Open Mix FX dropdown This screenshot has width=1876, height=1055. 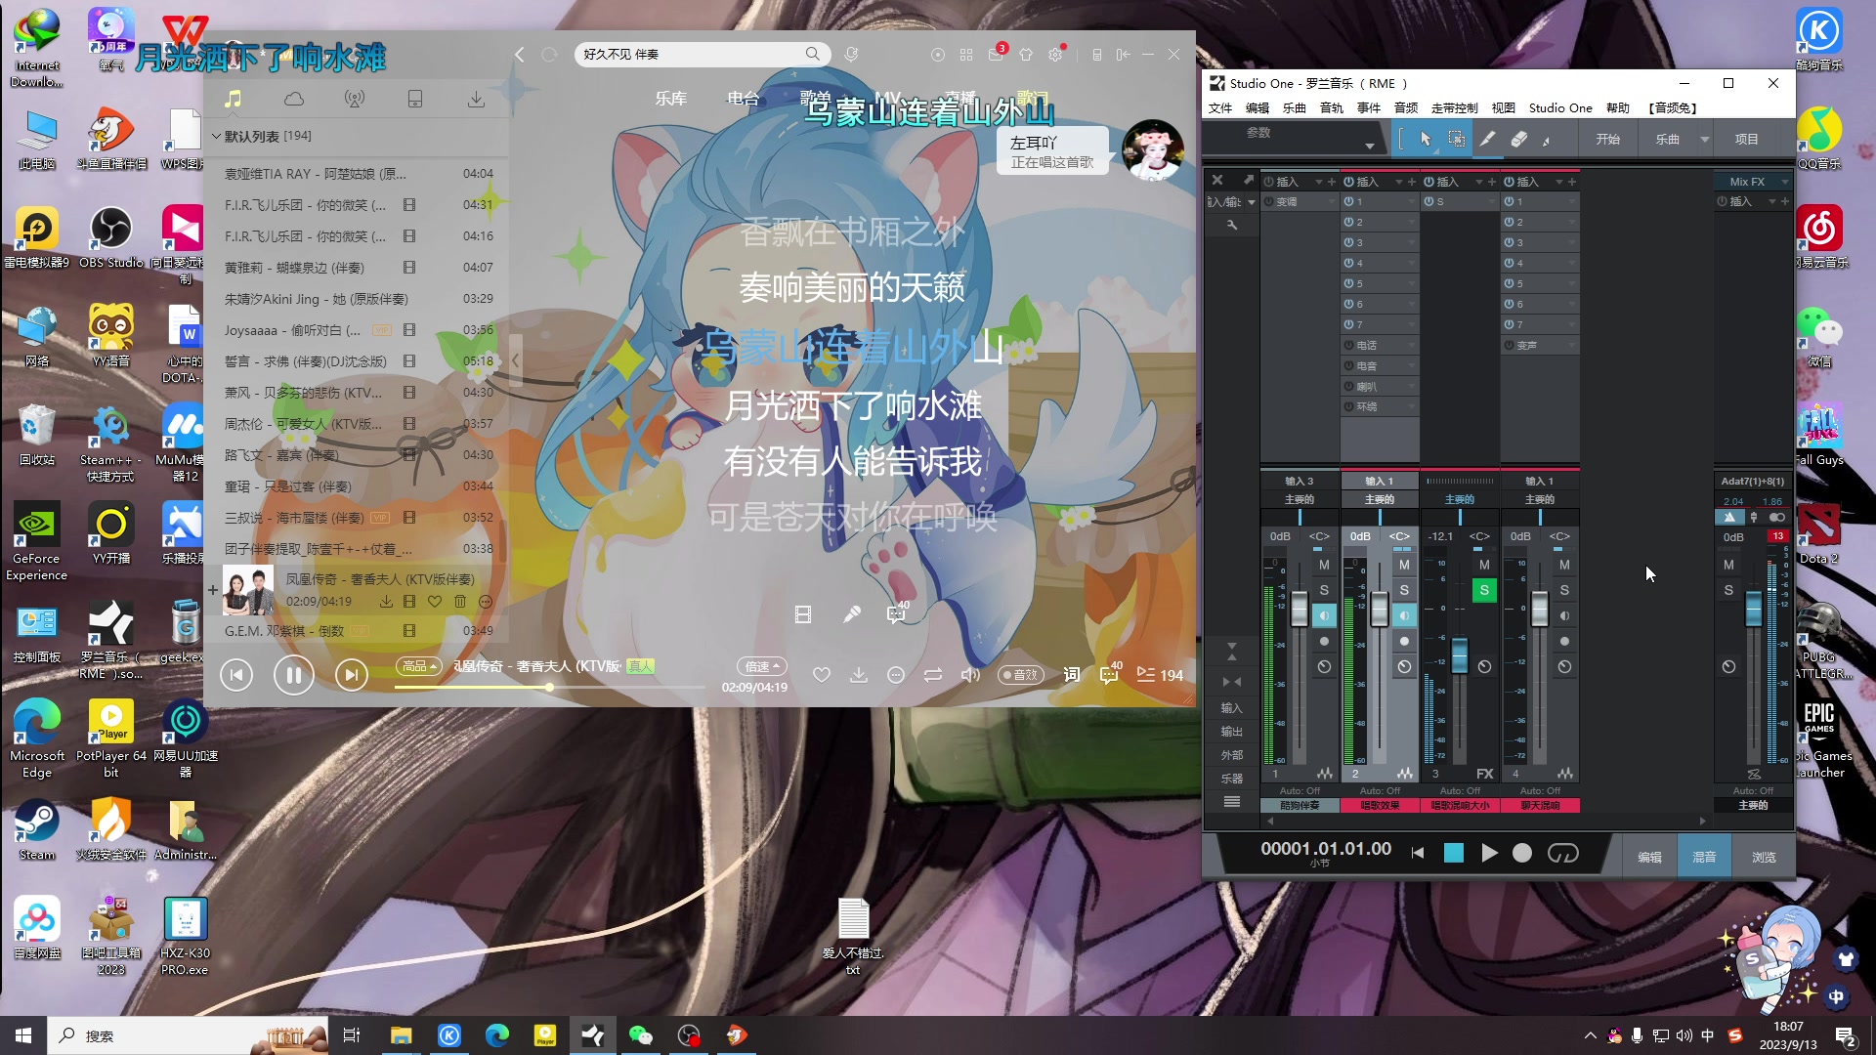click(x=1784, y=182)
